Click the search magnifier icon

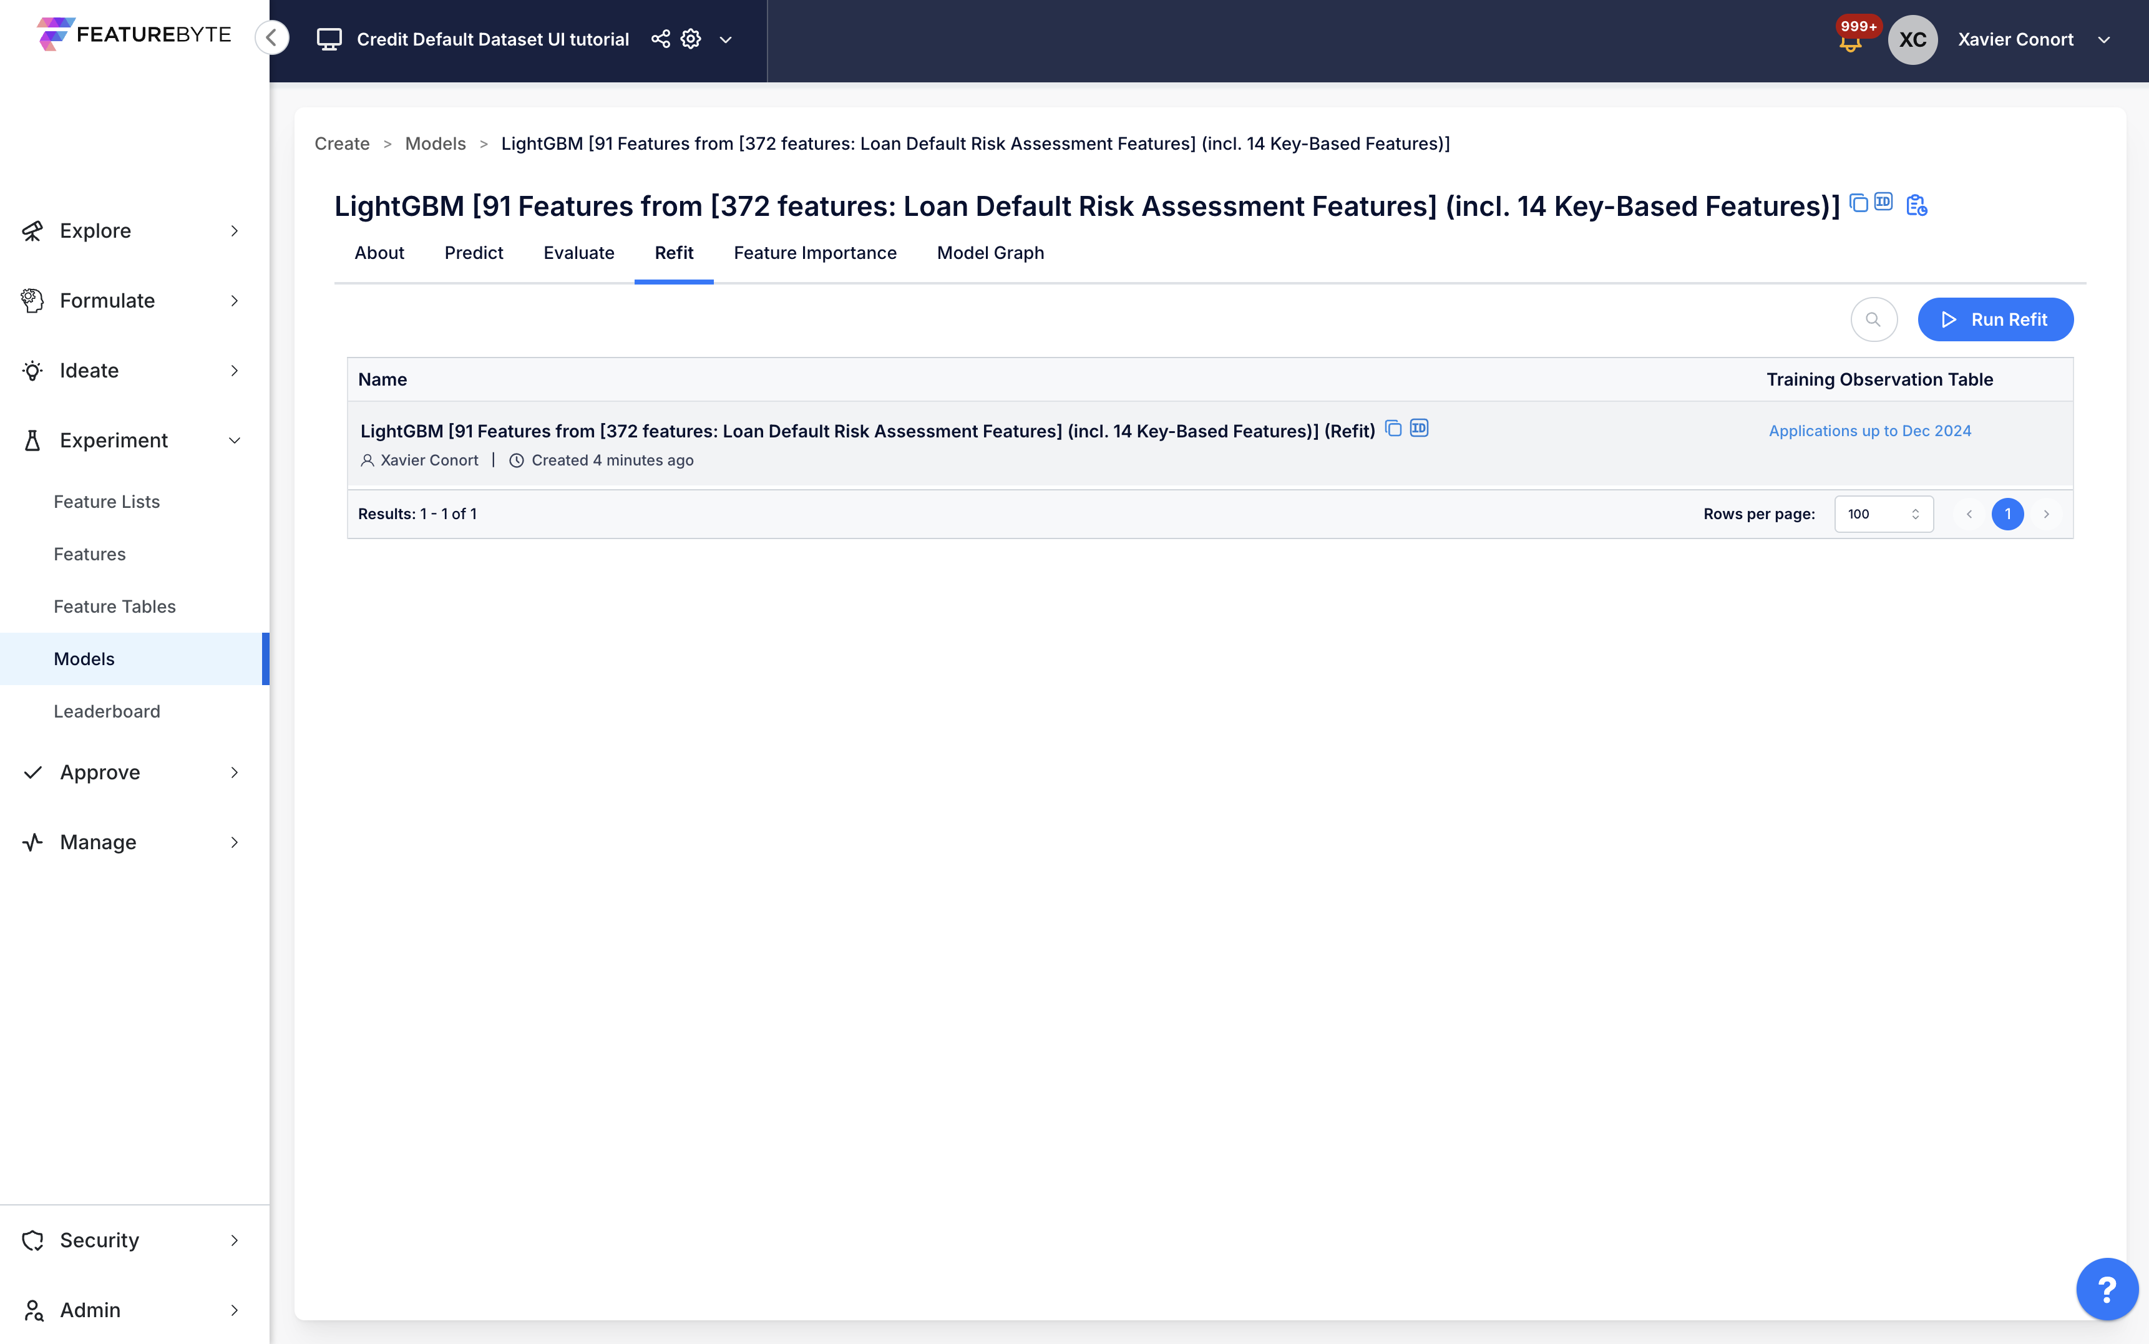pos(1873,319)
